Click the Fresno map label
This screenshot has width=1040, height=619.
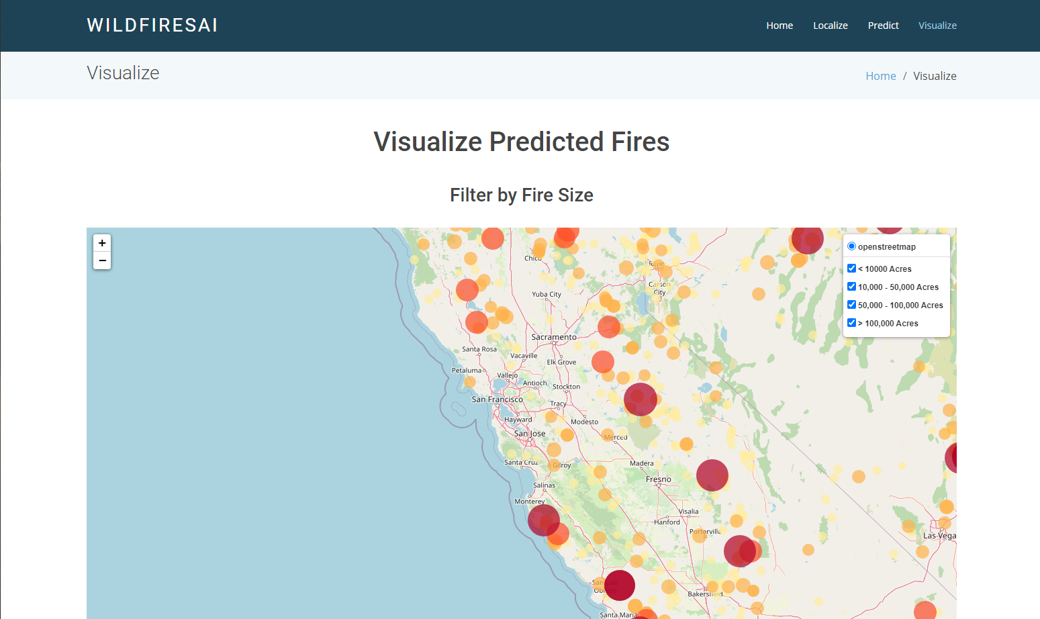[x=659, y=479]
